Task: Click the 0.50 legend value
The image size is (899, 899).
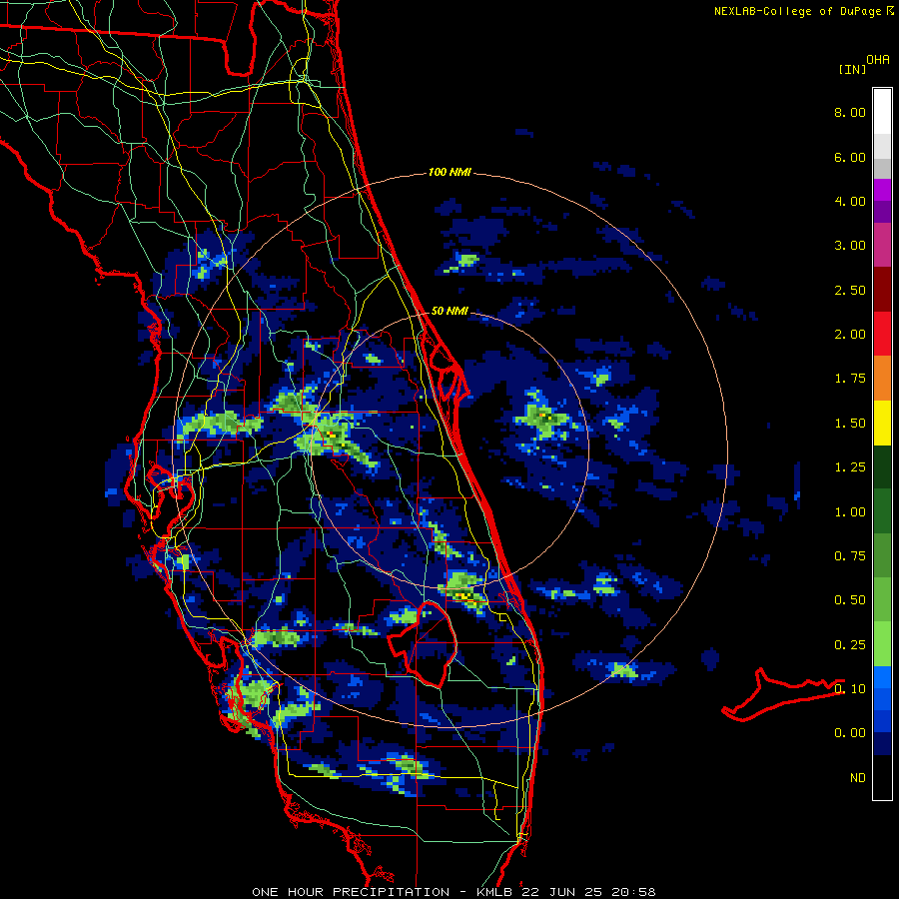Action: point(850,600)
